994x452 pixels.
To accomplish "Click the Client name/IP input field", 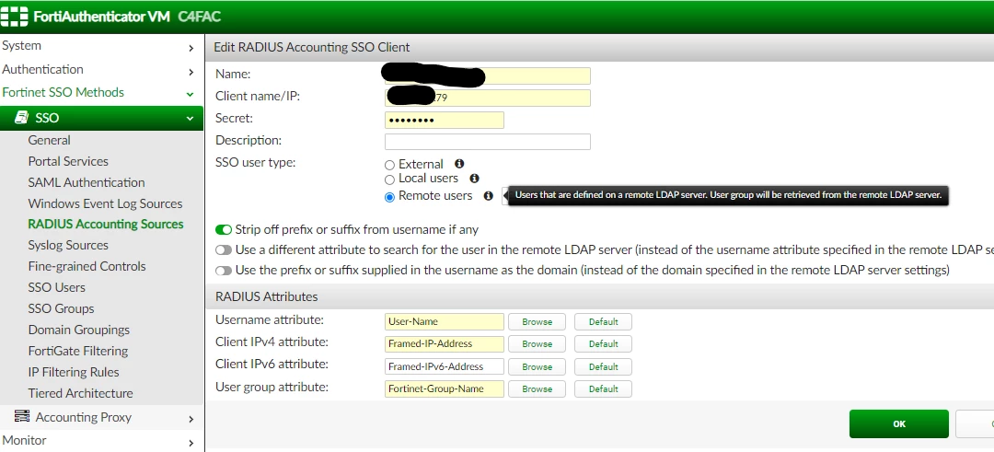I will pyautogui.click(x=488, y=98).
